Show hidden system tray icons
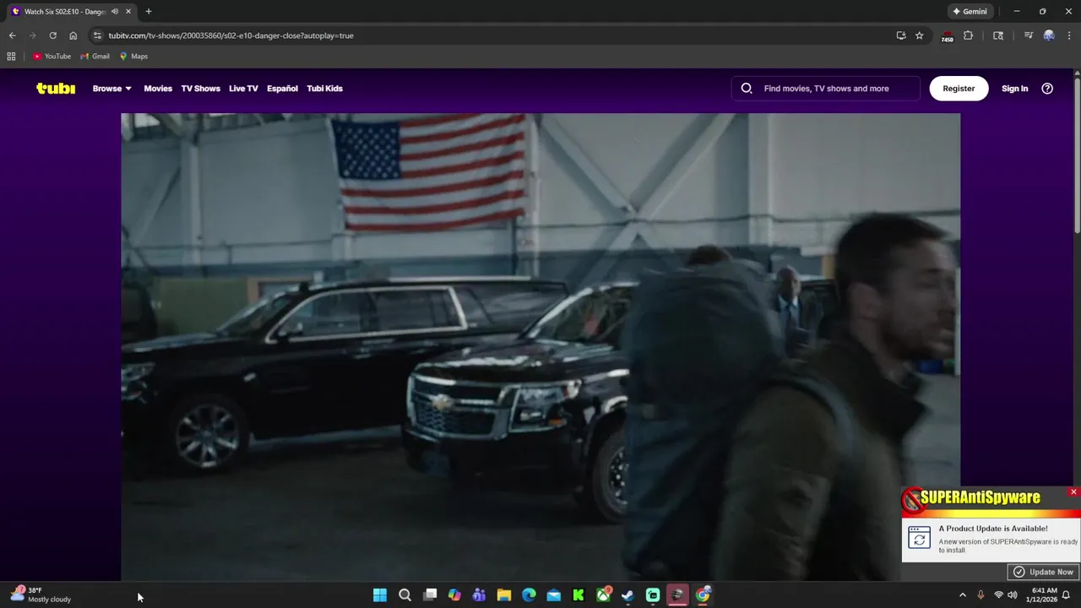Screen dimensions: 1081x608 click(962, 595)
